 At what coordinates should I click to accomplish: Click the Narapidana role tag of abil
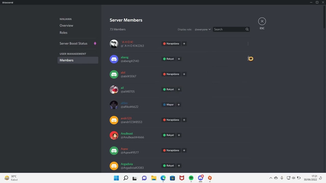tap(171, 74)
